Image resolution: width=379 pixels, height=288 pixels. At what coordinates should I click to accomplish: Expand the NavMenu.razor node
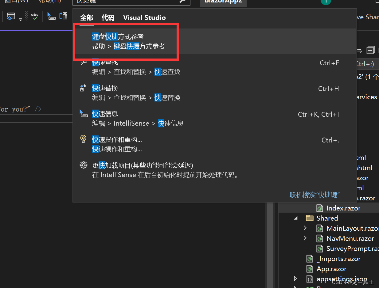pyautogui.click(x=305, y=238)
